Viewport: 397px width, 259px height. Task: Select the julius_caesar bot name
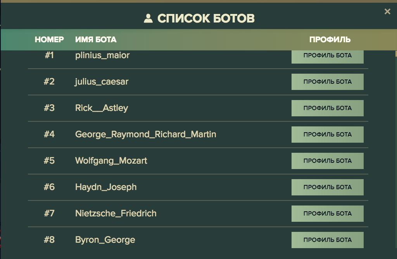click(102, 82)
